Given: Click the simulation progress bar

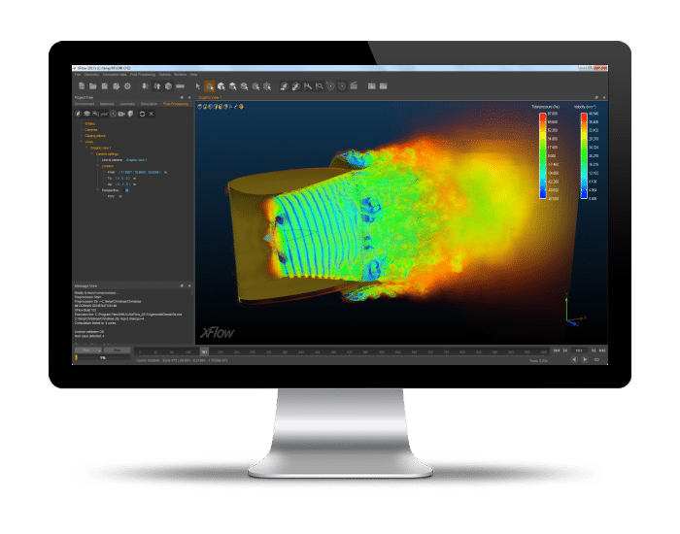Looking at the screenshot, I should [103, 358].
